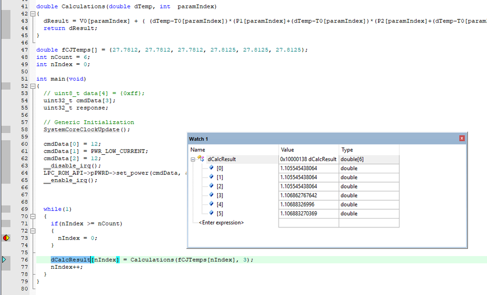This screenshot has height=295, width=487.
Task: Select the dCalcResult row in Watch 1
Action: click(294, 159)
